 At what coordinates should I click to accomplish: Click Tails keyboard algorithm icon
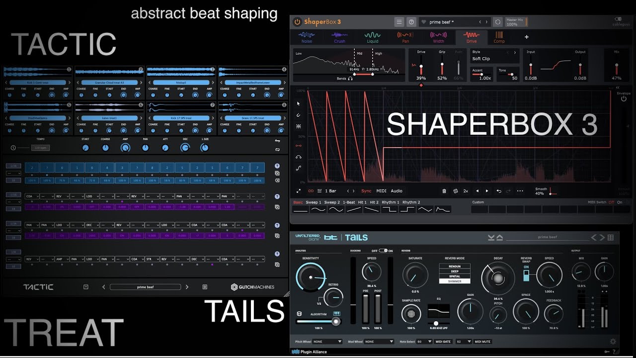(x=336, y=314)
